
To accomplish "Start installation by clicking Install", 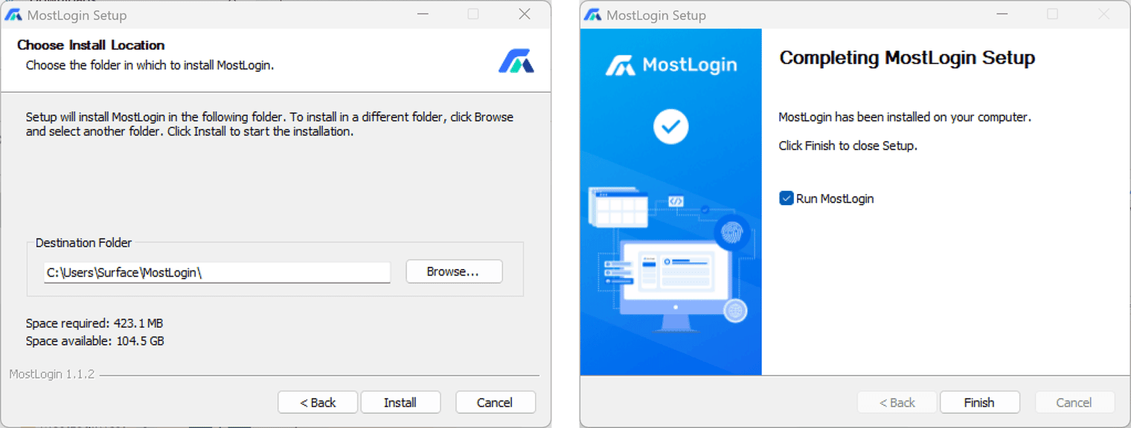I will [x=400, y=402].
